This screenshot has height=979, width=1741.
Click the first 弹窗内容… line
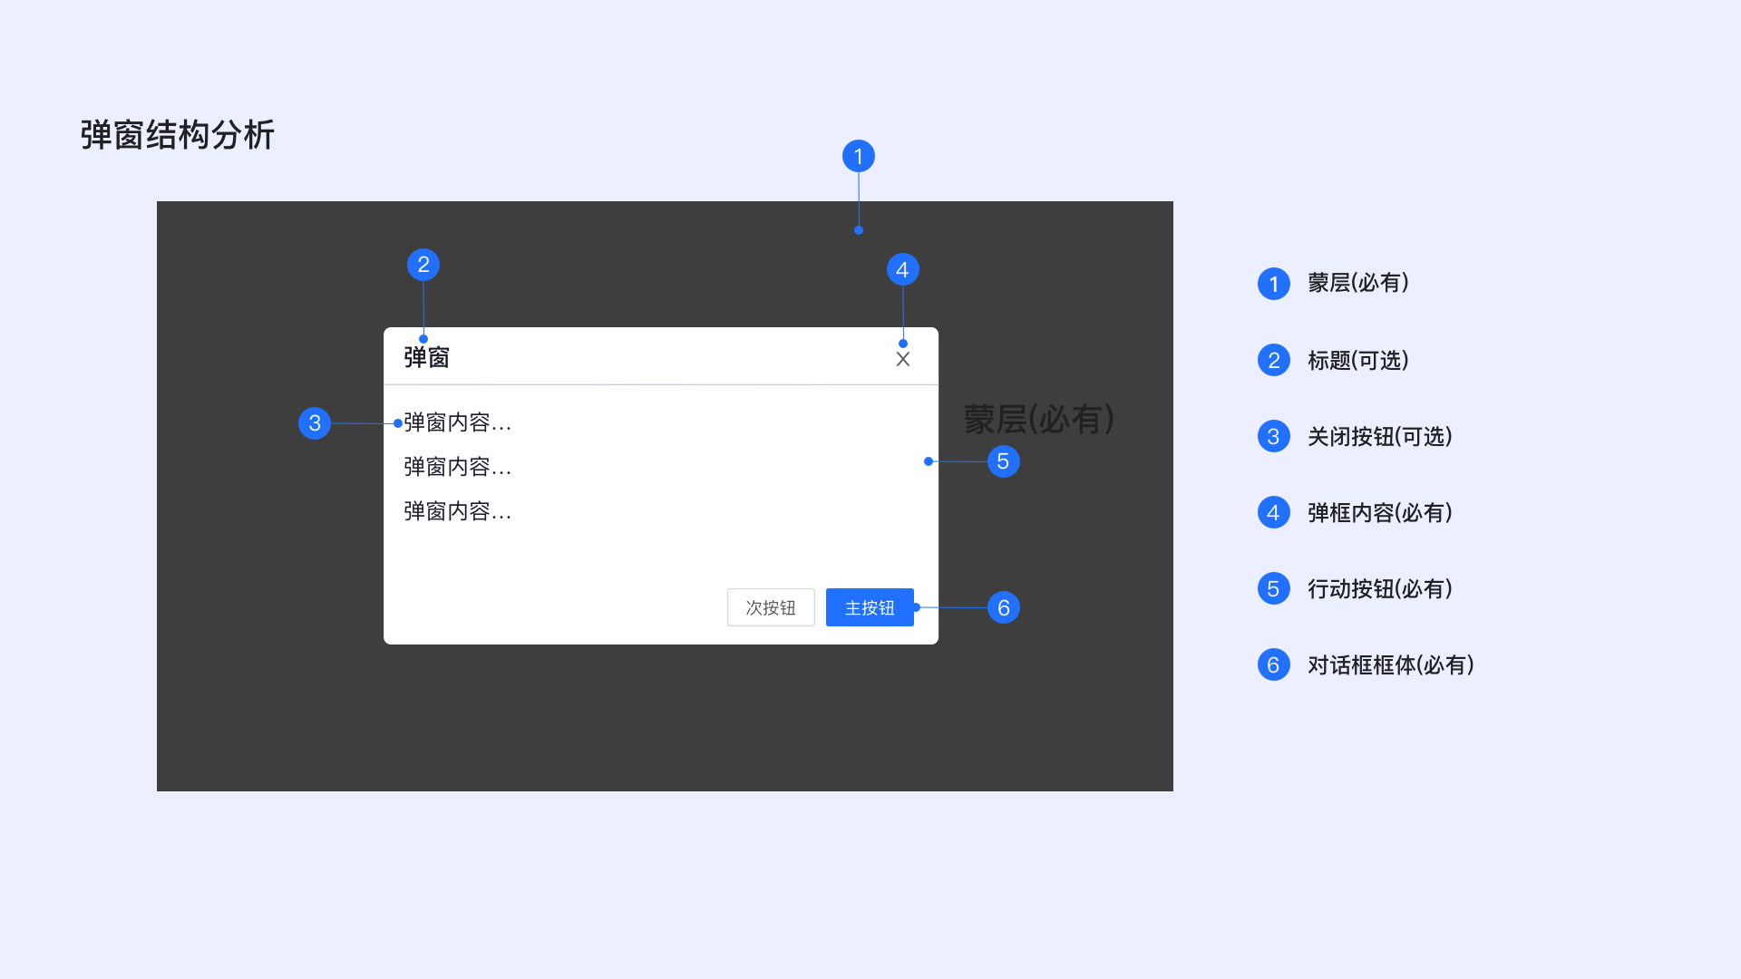click(458, 422)
